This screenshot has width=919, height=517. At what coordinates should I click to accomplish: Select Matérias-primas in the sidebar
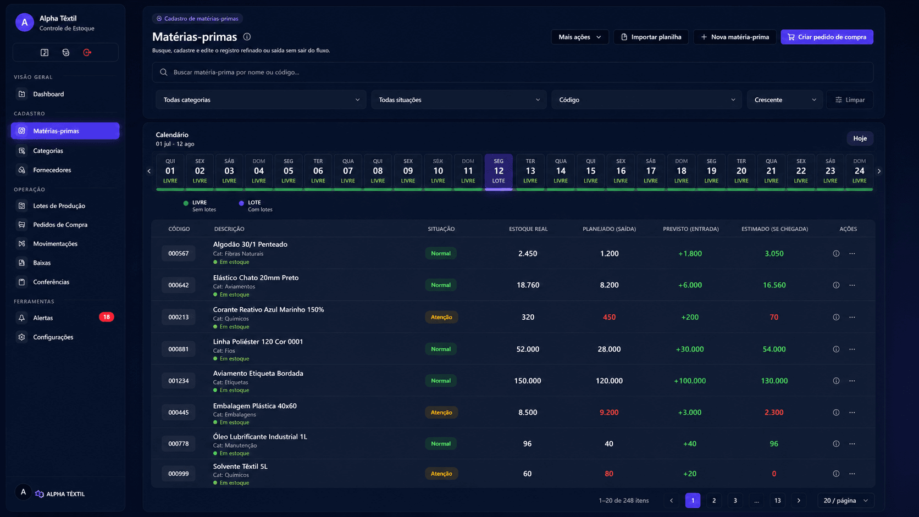pos(65,131)
